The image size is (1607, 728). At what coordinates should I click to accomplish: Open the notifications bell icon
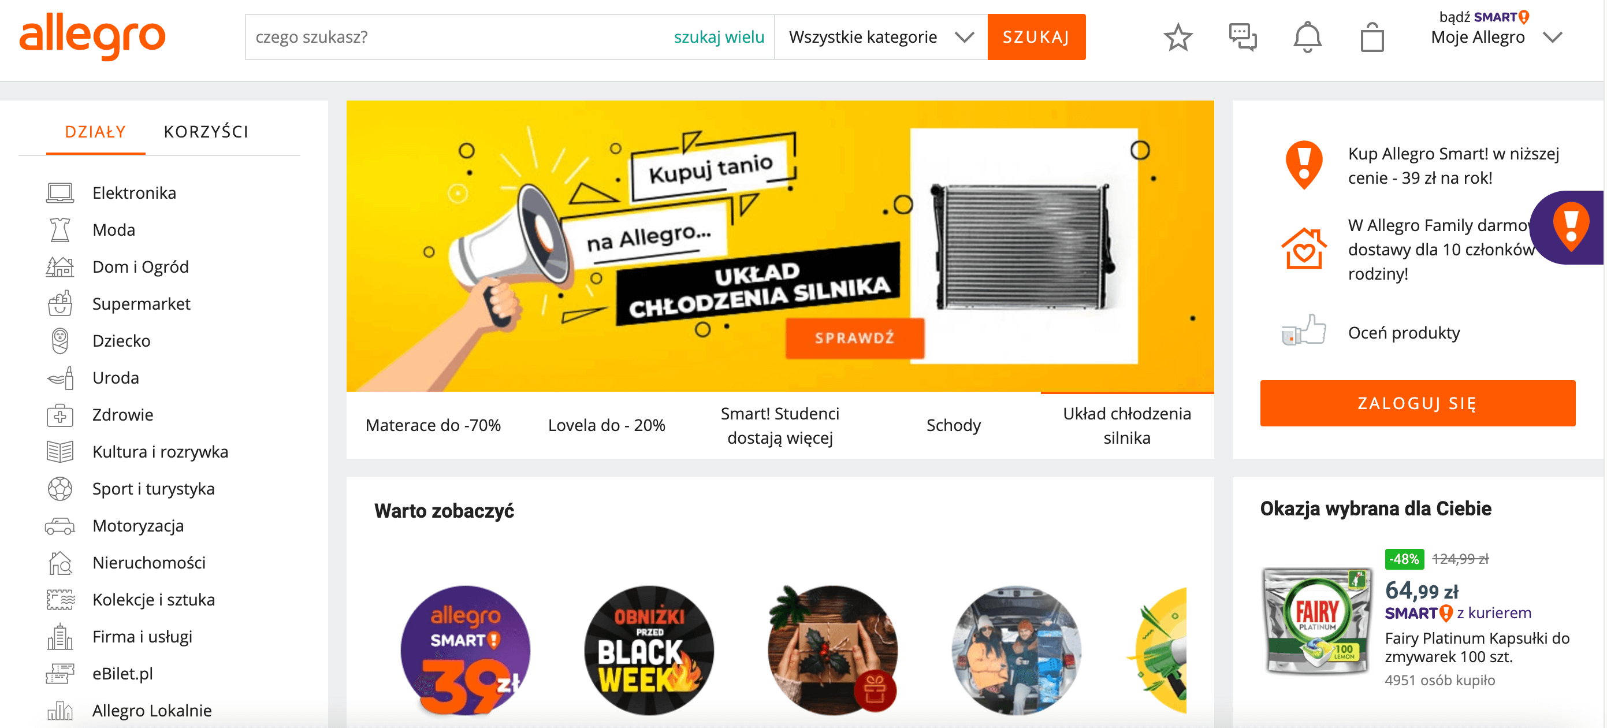1307,38
